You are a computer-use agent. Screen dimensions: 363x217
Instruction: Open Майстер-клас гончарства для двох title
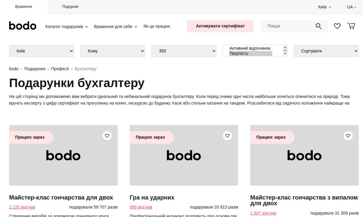61,198
